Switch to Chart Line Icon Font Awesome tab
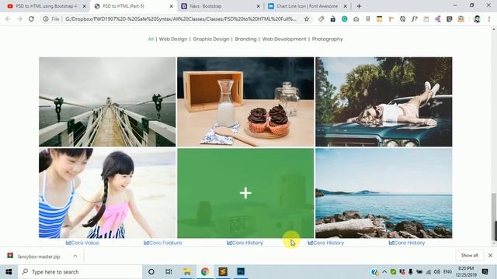This screenshot has width=497, height=279. point(307,6)
